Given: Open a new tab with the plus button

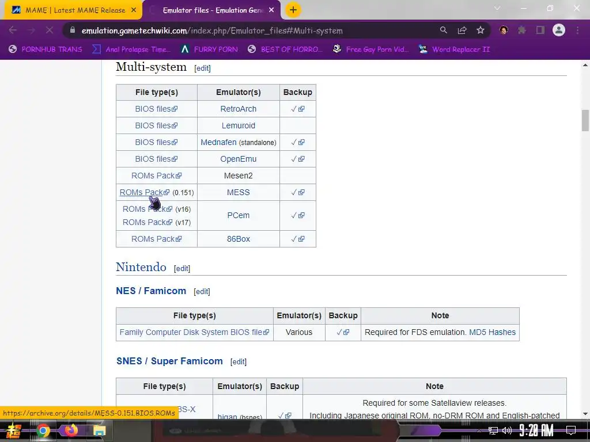Looking at the screenshot, I should click(293, 10).
